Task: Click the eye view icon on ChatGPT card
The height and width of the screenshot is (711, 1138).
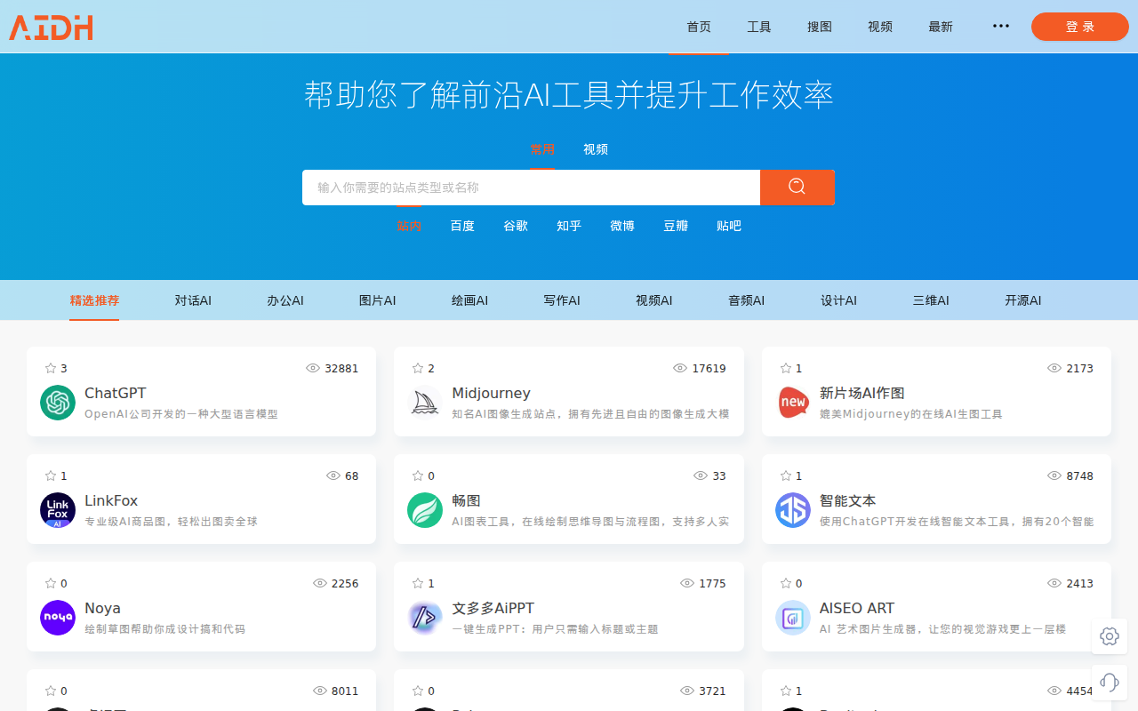Action: pos(313,368)
